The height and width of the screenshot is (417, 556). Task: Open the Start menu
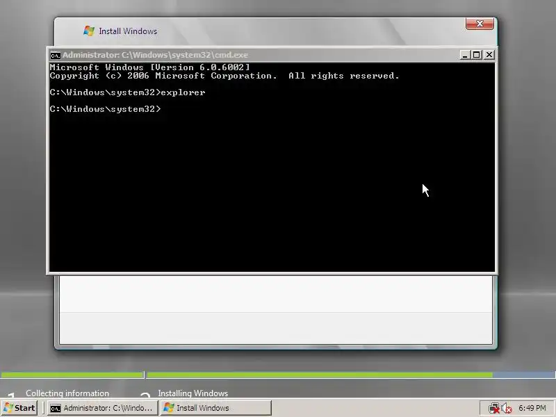pyautogui.click(x=19, y=408)
